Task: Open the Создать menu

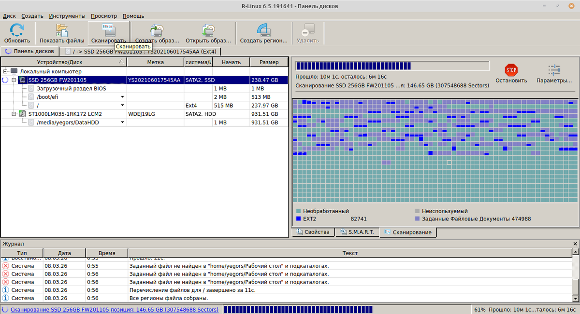Action: [x=32, y=16]
